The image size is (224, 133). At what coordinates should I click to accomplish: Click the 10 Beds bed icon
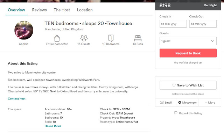pos(138,38)
